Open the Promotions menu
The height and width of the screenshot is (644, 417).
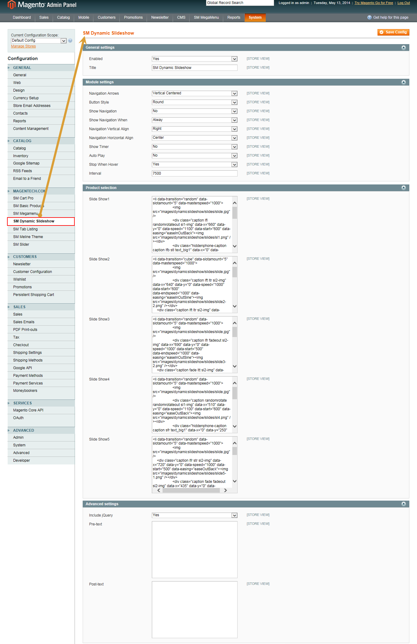click(133, 17)
